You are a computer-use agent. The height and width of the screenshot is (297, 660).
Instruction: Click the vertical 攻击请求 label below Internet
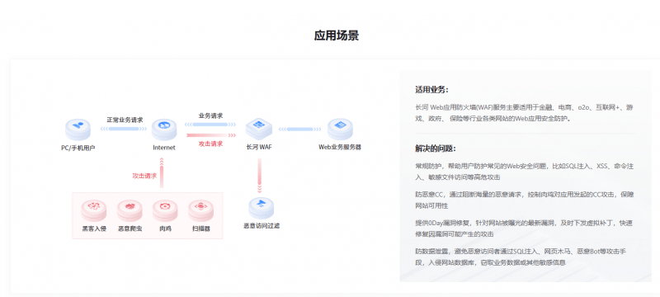pyautogui.click(x=144, y=176)
